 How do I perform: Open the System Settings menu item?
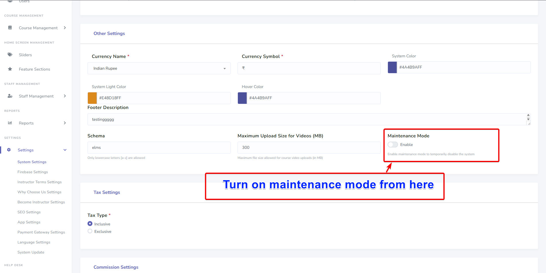coord(32,162)
